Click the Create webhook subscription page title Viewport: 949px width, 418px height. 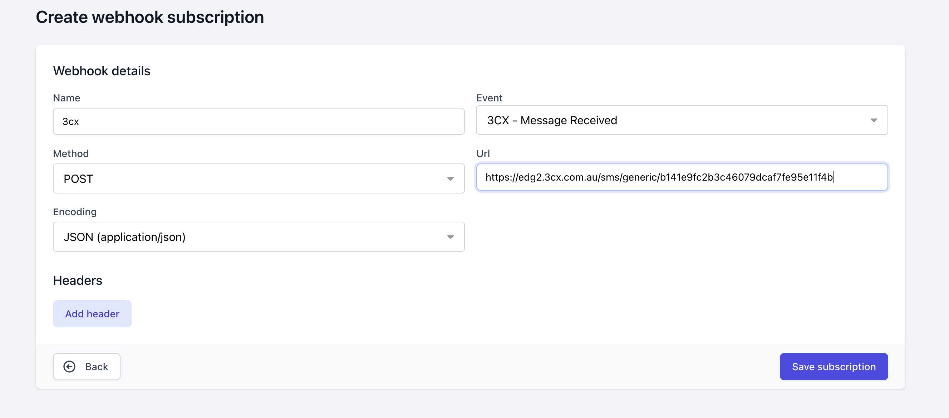point(150,17)
